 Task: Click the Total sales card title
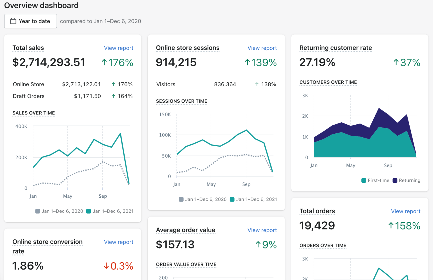(28, 48)
